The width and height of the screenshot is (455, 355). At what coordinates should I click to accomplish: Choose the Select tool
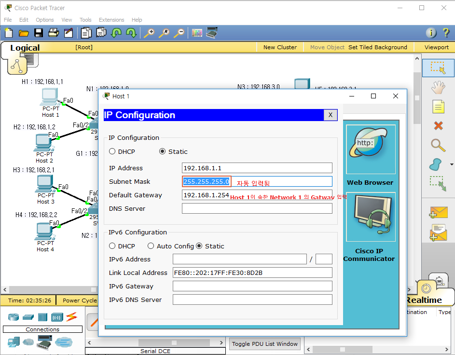pyautogui.click(x=438, y=68)
